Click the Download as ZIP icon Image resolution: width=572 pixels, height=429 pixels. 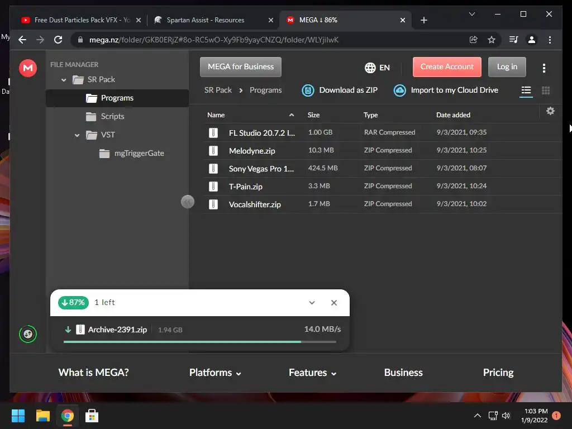(x=308, y=90)
